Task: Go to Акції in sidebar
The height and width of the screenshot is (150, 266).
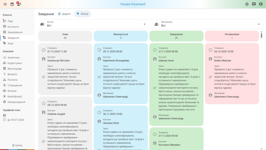Action: pyautogui.click(x=17, y=43)
